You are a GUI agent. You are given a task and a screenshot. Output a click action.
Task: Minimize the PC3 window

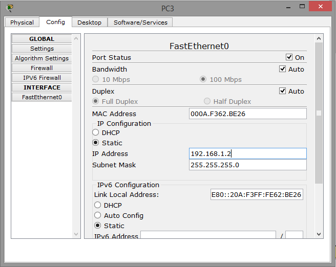(288, 8)
